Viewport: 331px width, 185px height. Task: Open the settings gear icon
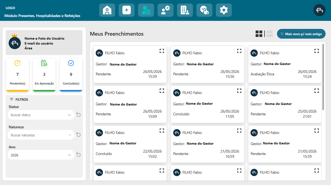tap(224, 10)
